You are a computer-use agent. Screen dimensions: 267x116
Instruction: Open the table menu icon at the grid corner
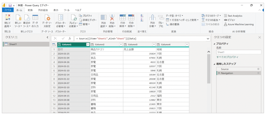point(54,45)
